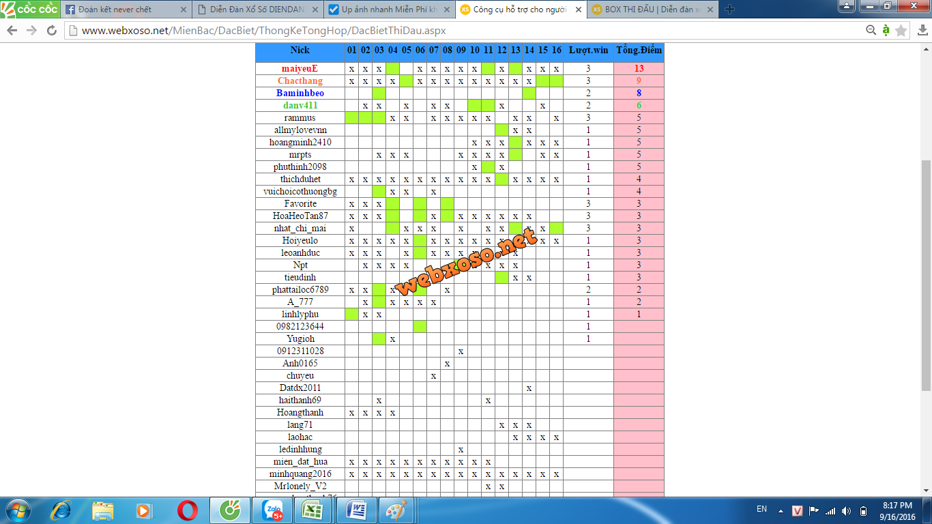Click the nick 'minhquang2016'
The width and height of the screenshot is (932, 524).
(x=300, y=474)
